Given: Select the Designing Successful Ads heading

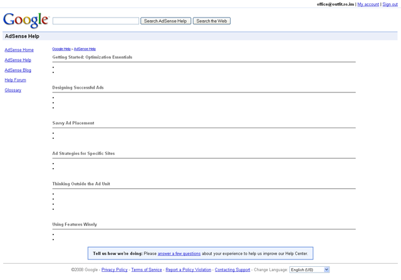Looking at the screenshot, I should coord(78,87).
